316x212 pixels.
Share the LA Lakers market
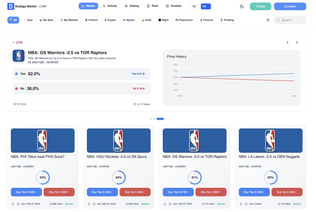241,204
